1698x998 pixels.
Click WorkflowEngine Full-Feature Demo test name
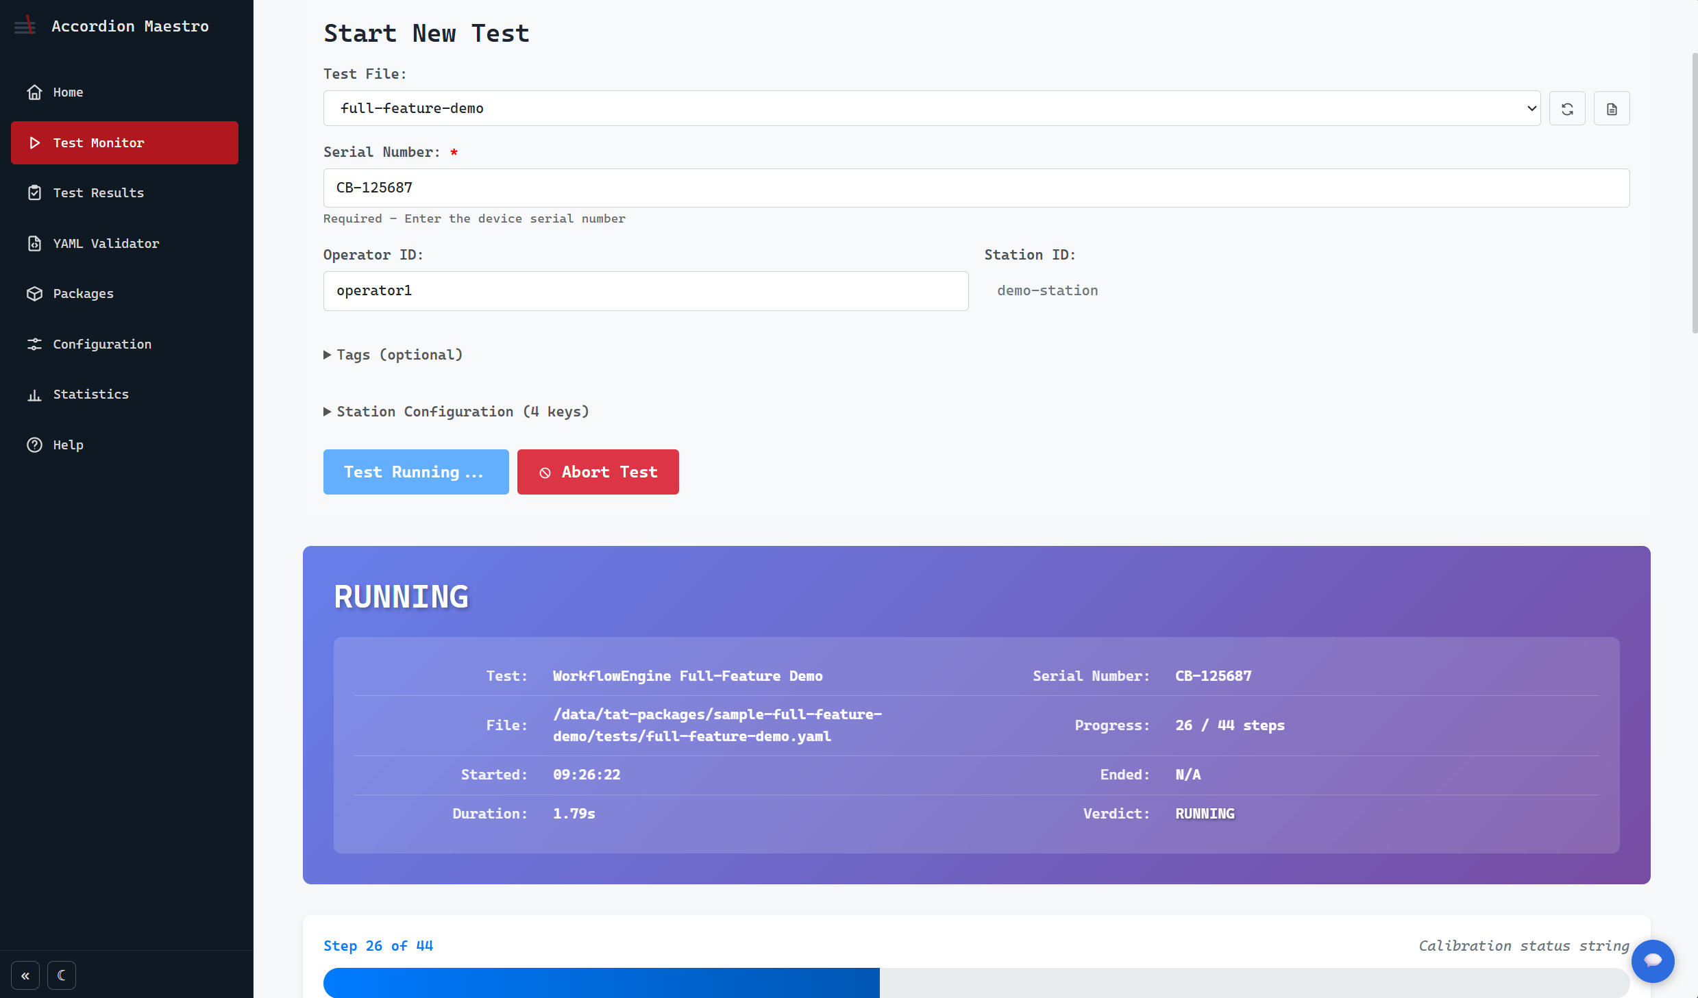tap(687, 676)
